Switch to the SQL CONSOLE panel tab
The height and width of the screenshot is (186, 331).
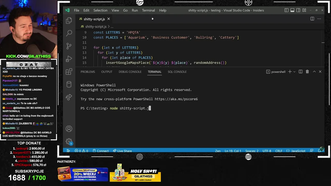pos(177,72)
